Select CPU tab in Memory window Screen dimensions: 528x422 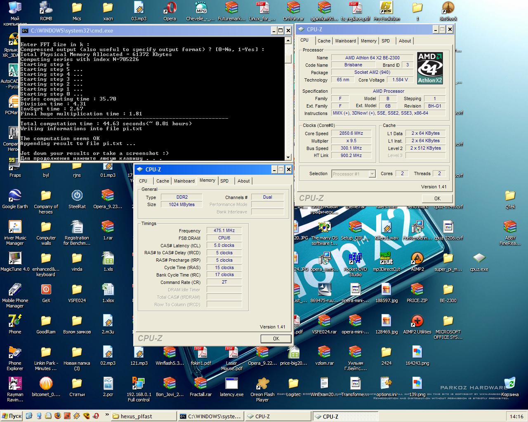tap(143, 181)
